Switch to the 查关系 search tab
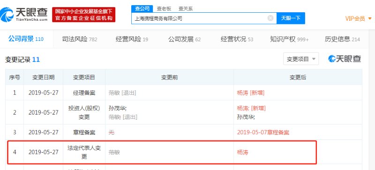375x170 pixels. [186, 9]
